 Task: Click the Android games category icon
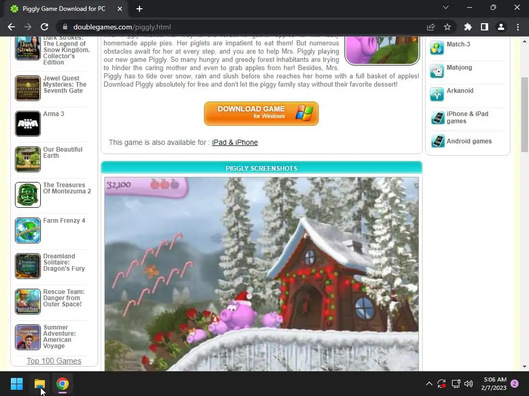[438, 141]
